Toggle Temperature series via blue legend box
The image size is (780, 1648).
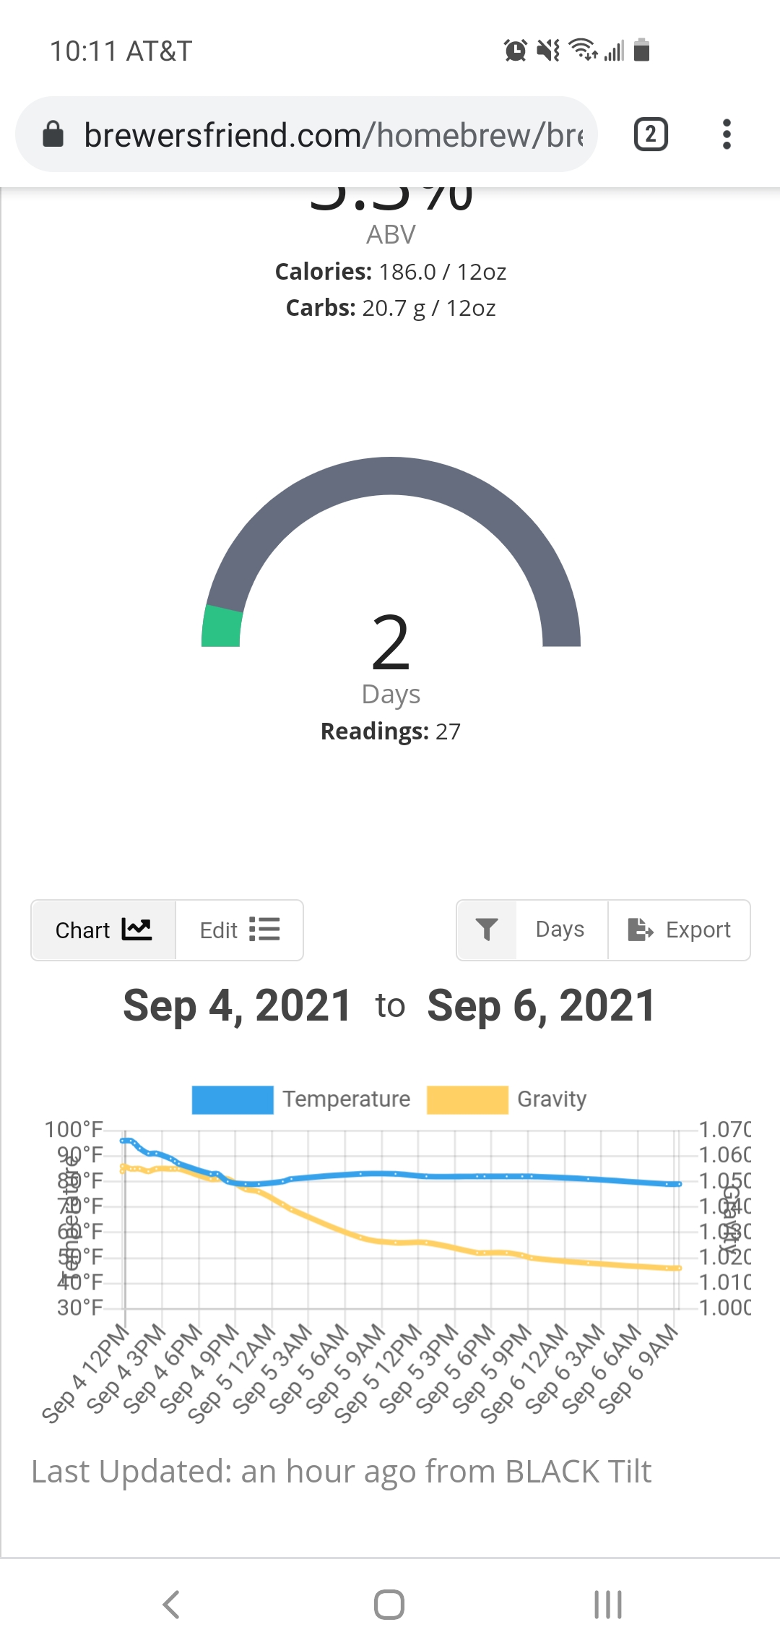tap(233, 1099)
